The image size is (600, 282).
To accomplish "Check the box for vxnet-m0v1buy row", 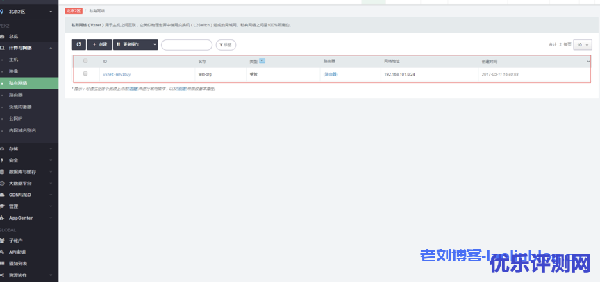I will point(85,73).
